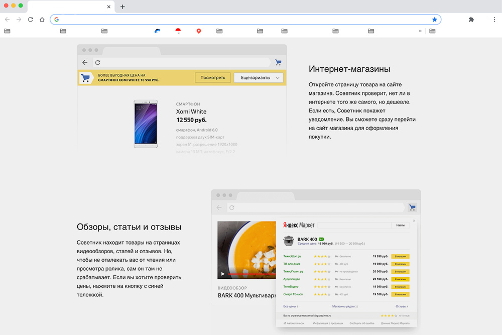Click Chrome's forward navigation arrow

pos(19,20)
